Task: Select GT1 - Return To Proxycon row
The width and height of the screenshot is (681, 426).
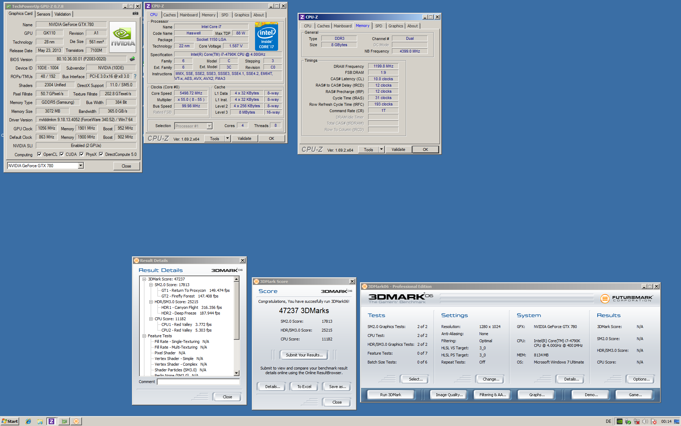Action: pos(195,290)
